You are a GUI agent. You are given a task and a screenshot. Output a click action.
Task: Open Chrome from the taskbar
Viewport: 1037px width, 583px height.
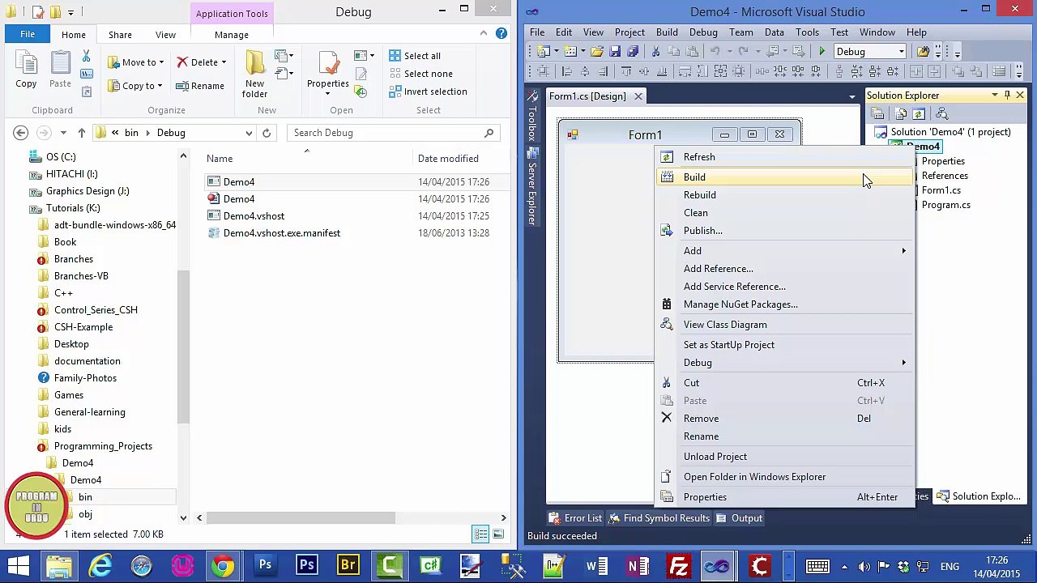pyautogui.click(x=223, y=565)
